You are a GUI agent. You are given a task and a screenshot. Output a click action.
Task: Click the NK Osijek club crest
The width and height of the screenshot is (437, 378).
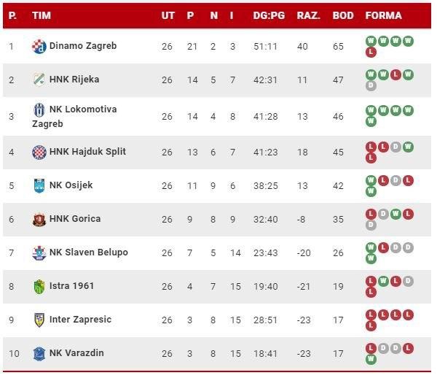click(x=39, y=185)
